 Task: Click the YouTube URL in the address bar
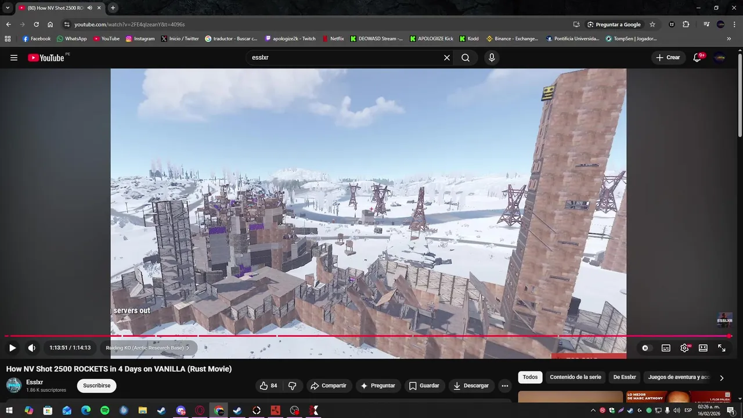(x=129, y=24)
